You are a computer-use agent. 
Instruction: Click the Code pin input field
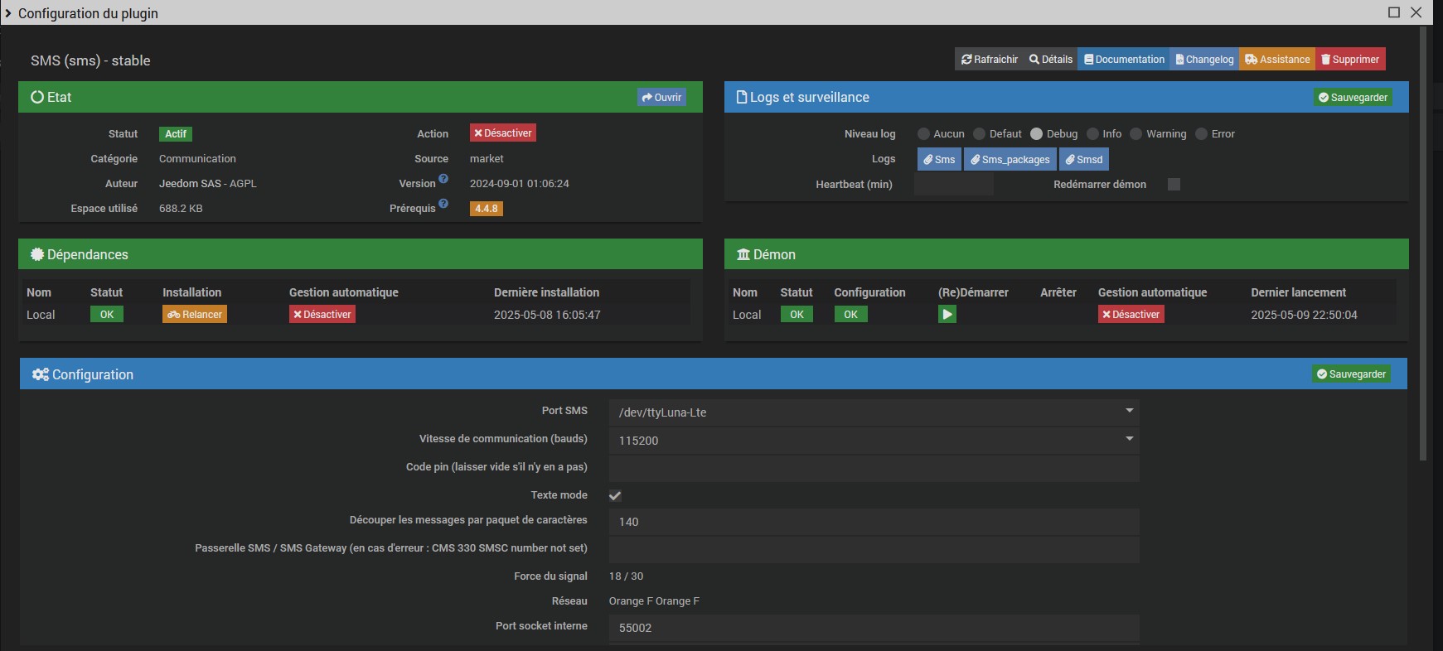click(x=874, y=468)
